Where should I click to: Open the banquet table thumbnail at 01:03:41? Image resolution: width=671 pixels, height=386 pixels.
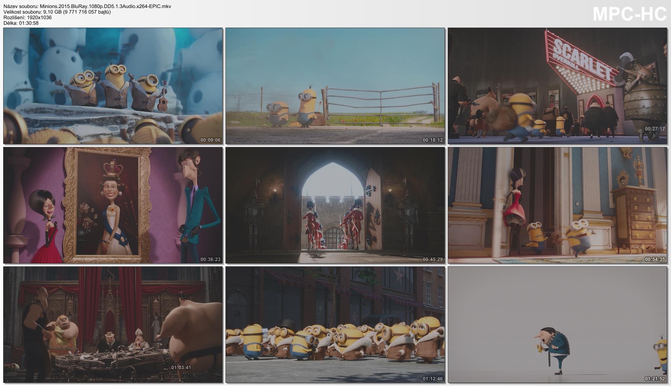(113, 325)
